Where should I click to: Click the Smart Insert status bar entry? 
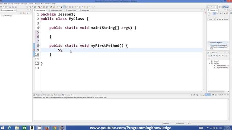pos(180,123)
